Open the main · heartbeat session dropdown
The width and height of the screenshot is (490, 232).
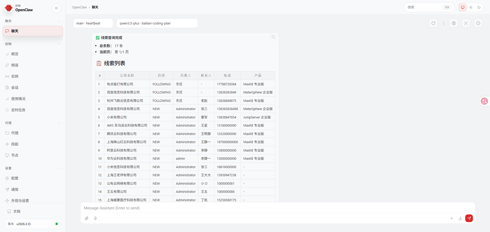[93, 23]
